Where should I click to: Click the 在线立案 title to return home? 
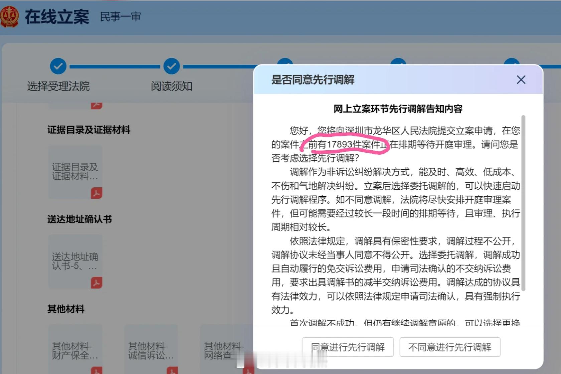pyautogui.click(x=57, y=17)
